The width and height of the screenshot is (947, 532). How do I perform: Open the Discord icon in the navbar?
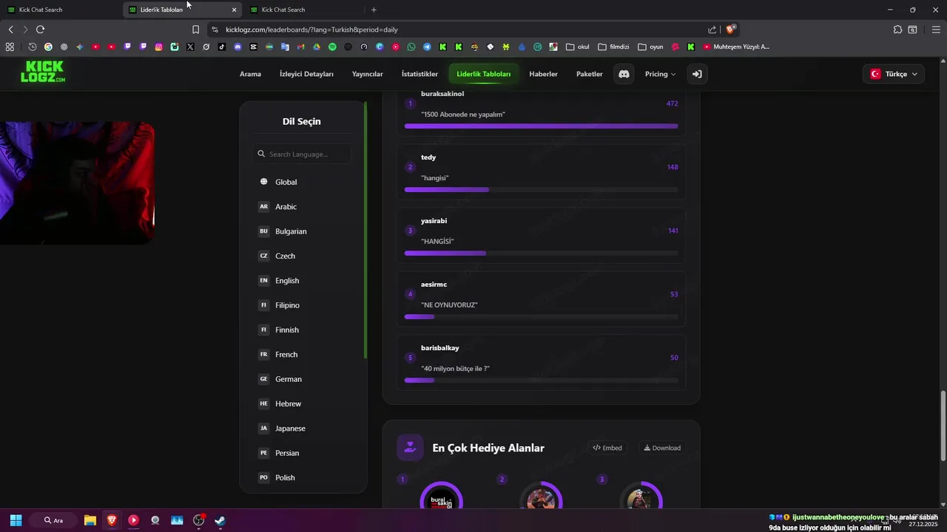click(x=624, y=74)
